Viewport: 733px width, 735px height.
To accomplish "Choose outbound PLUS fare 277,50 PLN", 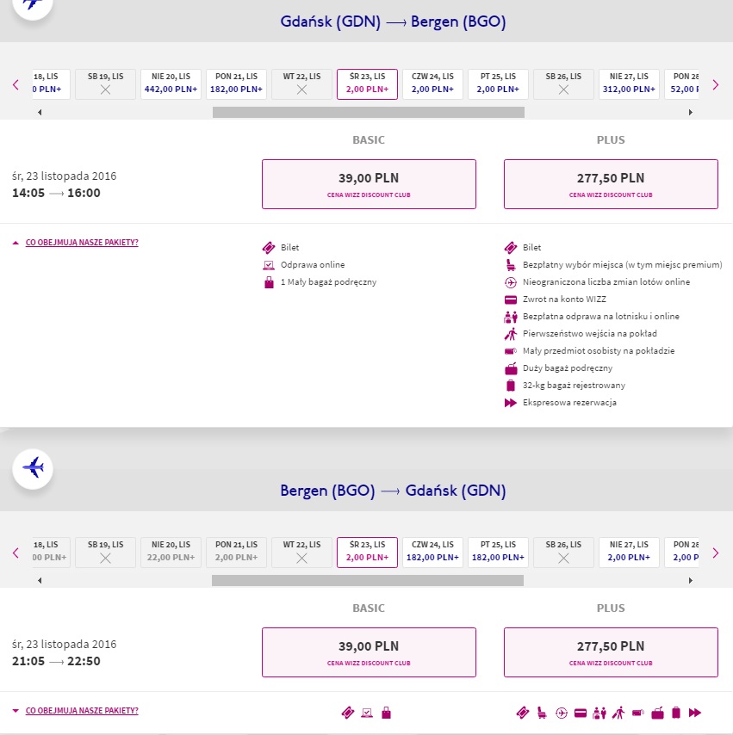I will [611, 184].
